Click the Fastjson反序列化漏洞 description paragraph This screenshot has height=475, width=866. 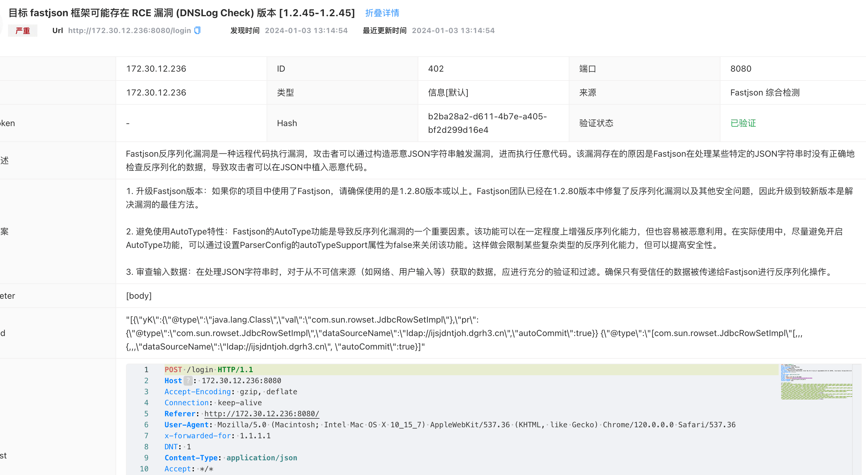[490, 160]
